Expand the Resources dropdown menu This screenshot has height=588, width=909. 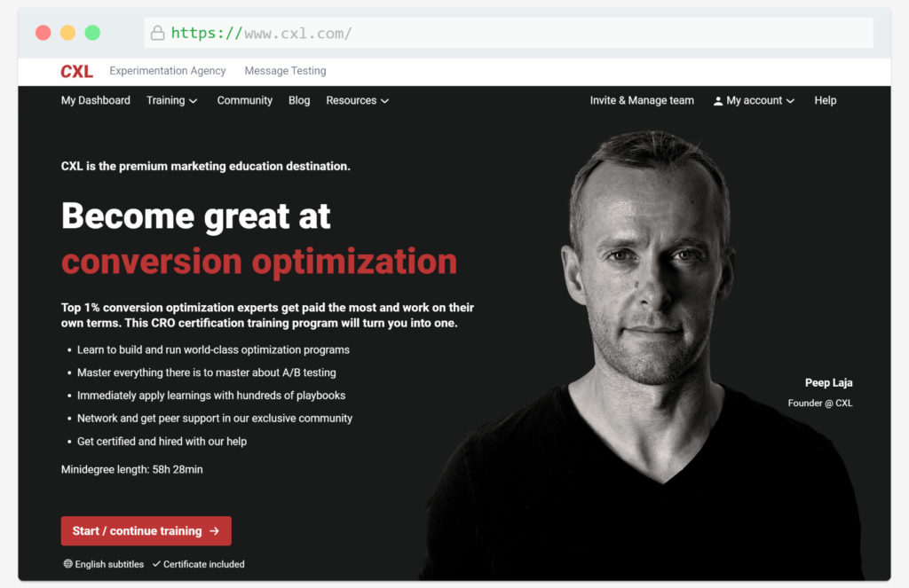357,101
